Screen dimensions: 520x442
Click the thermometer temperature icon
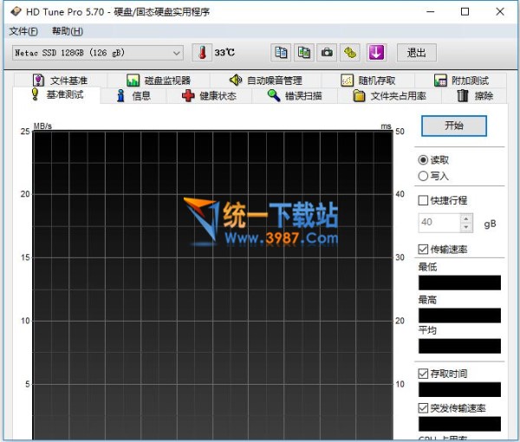point(202,52)
